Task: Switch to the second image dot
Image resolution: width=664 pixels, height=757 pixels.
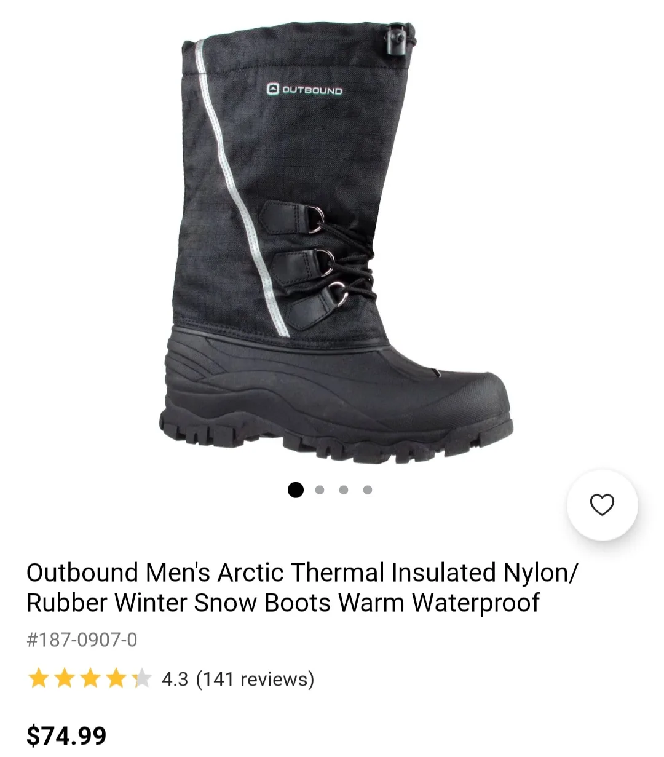Action: click(x=320, y=490)
